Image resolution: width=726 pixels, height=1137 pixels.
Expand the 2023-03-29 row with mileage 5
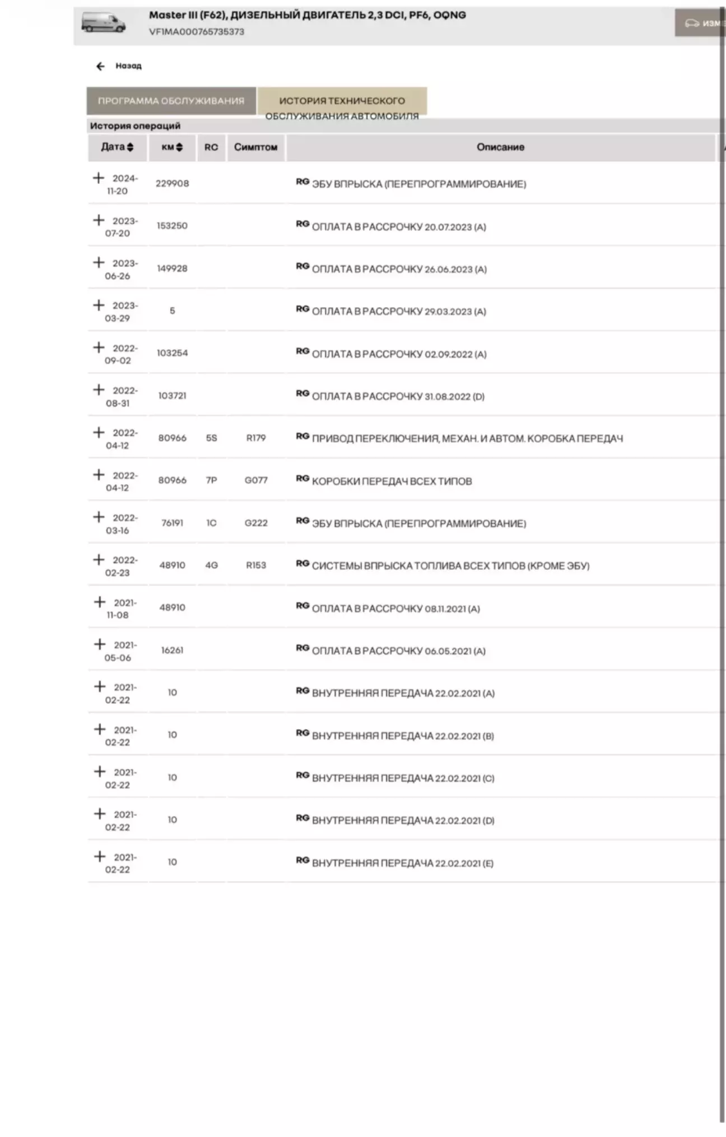tap(99, 305)
